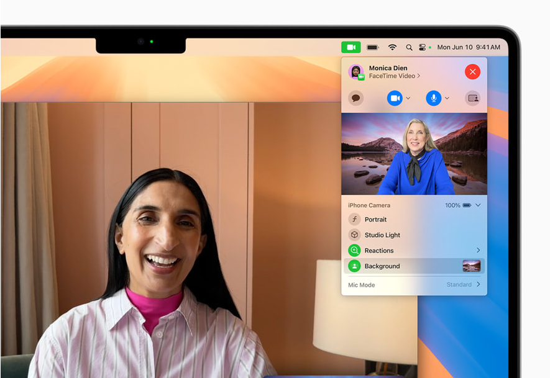This screenshot has width=550, height=378.
Task: Select the Background row label
Action: point(382,266)
